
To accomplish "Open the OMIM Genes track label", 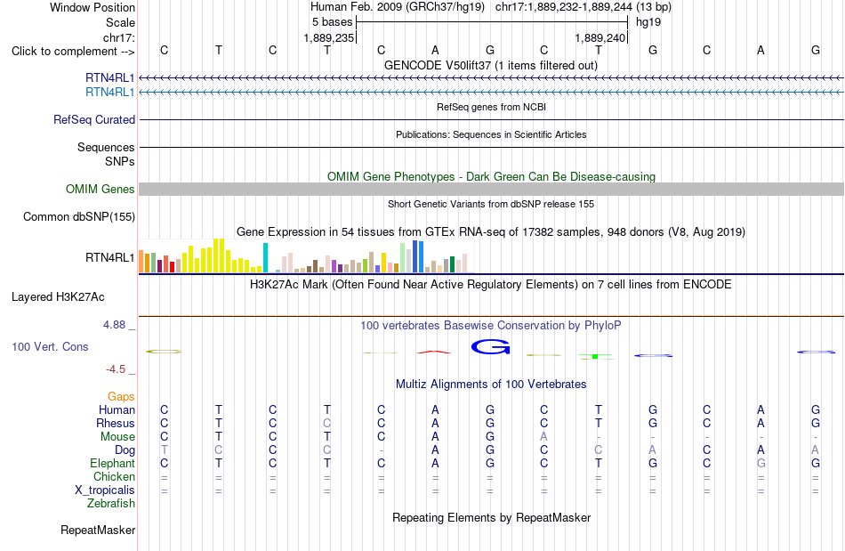I will point(101,190).
